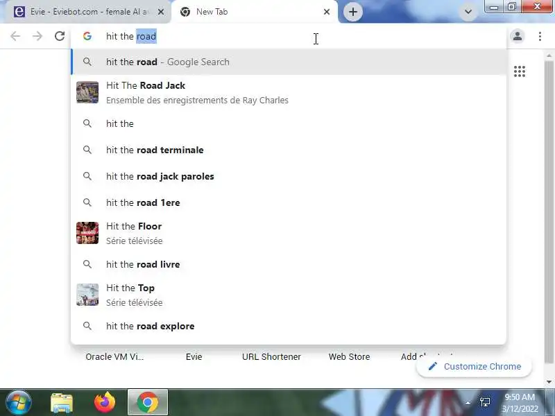The image size is (555, 416).
Task: Show hidden system tray icons arrow
Action: [468, 403]
